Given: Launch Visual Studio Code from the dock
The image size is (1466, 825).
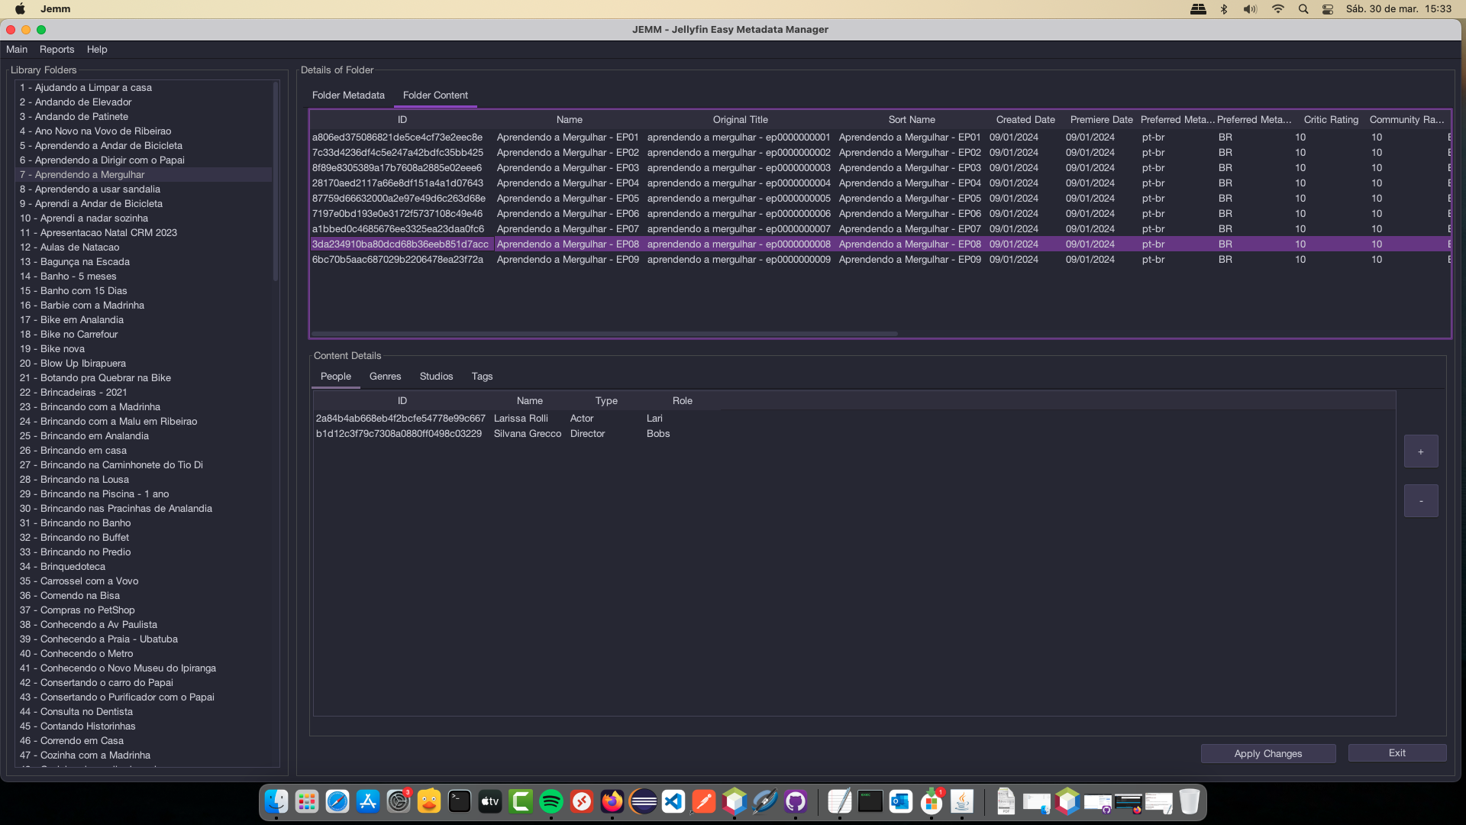Looking at the screenshot, I should (x=673, y=801).
